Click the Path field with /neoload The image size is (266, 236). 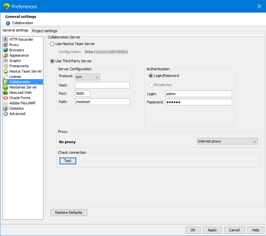(102, 102)
